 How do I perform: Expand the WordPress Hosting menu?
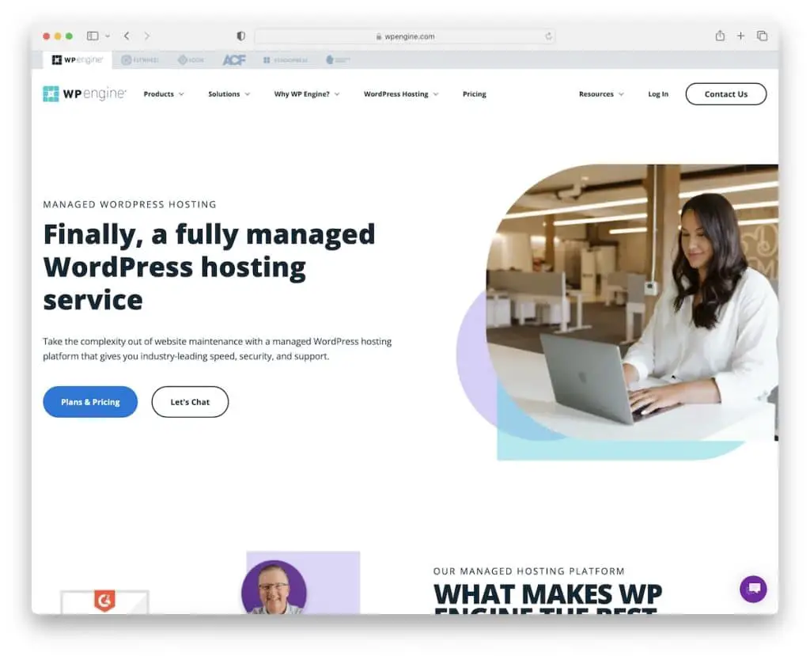click(401, 94)
